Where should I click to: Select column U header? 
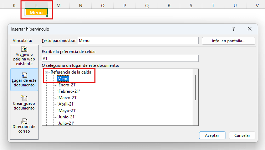click(235, 6)
